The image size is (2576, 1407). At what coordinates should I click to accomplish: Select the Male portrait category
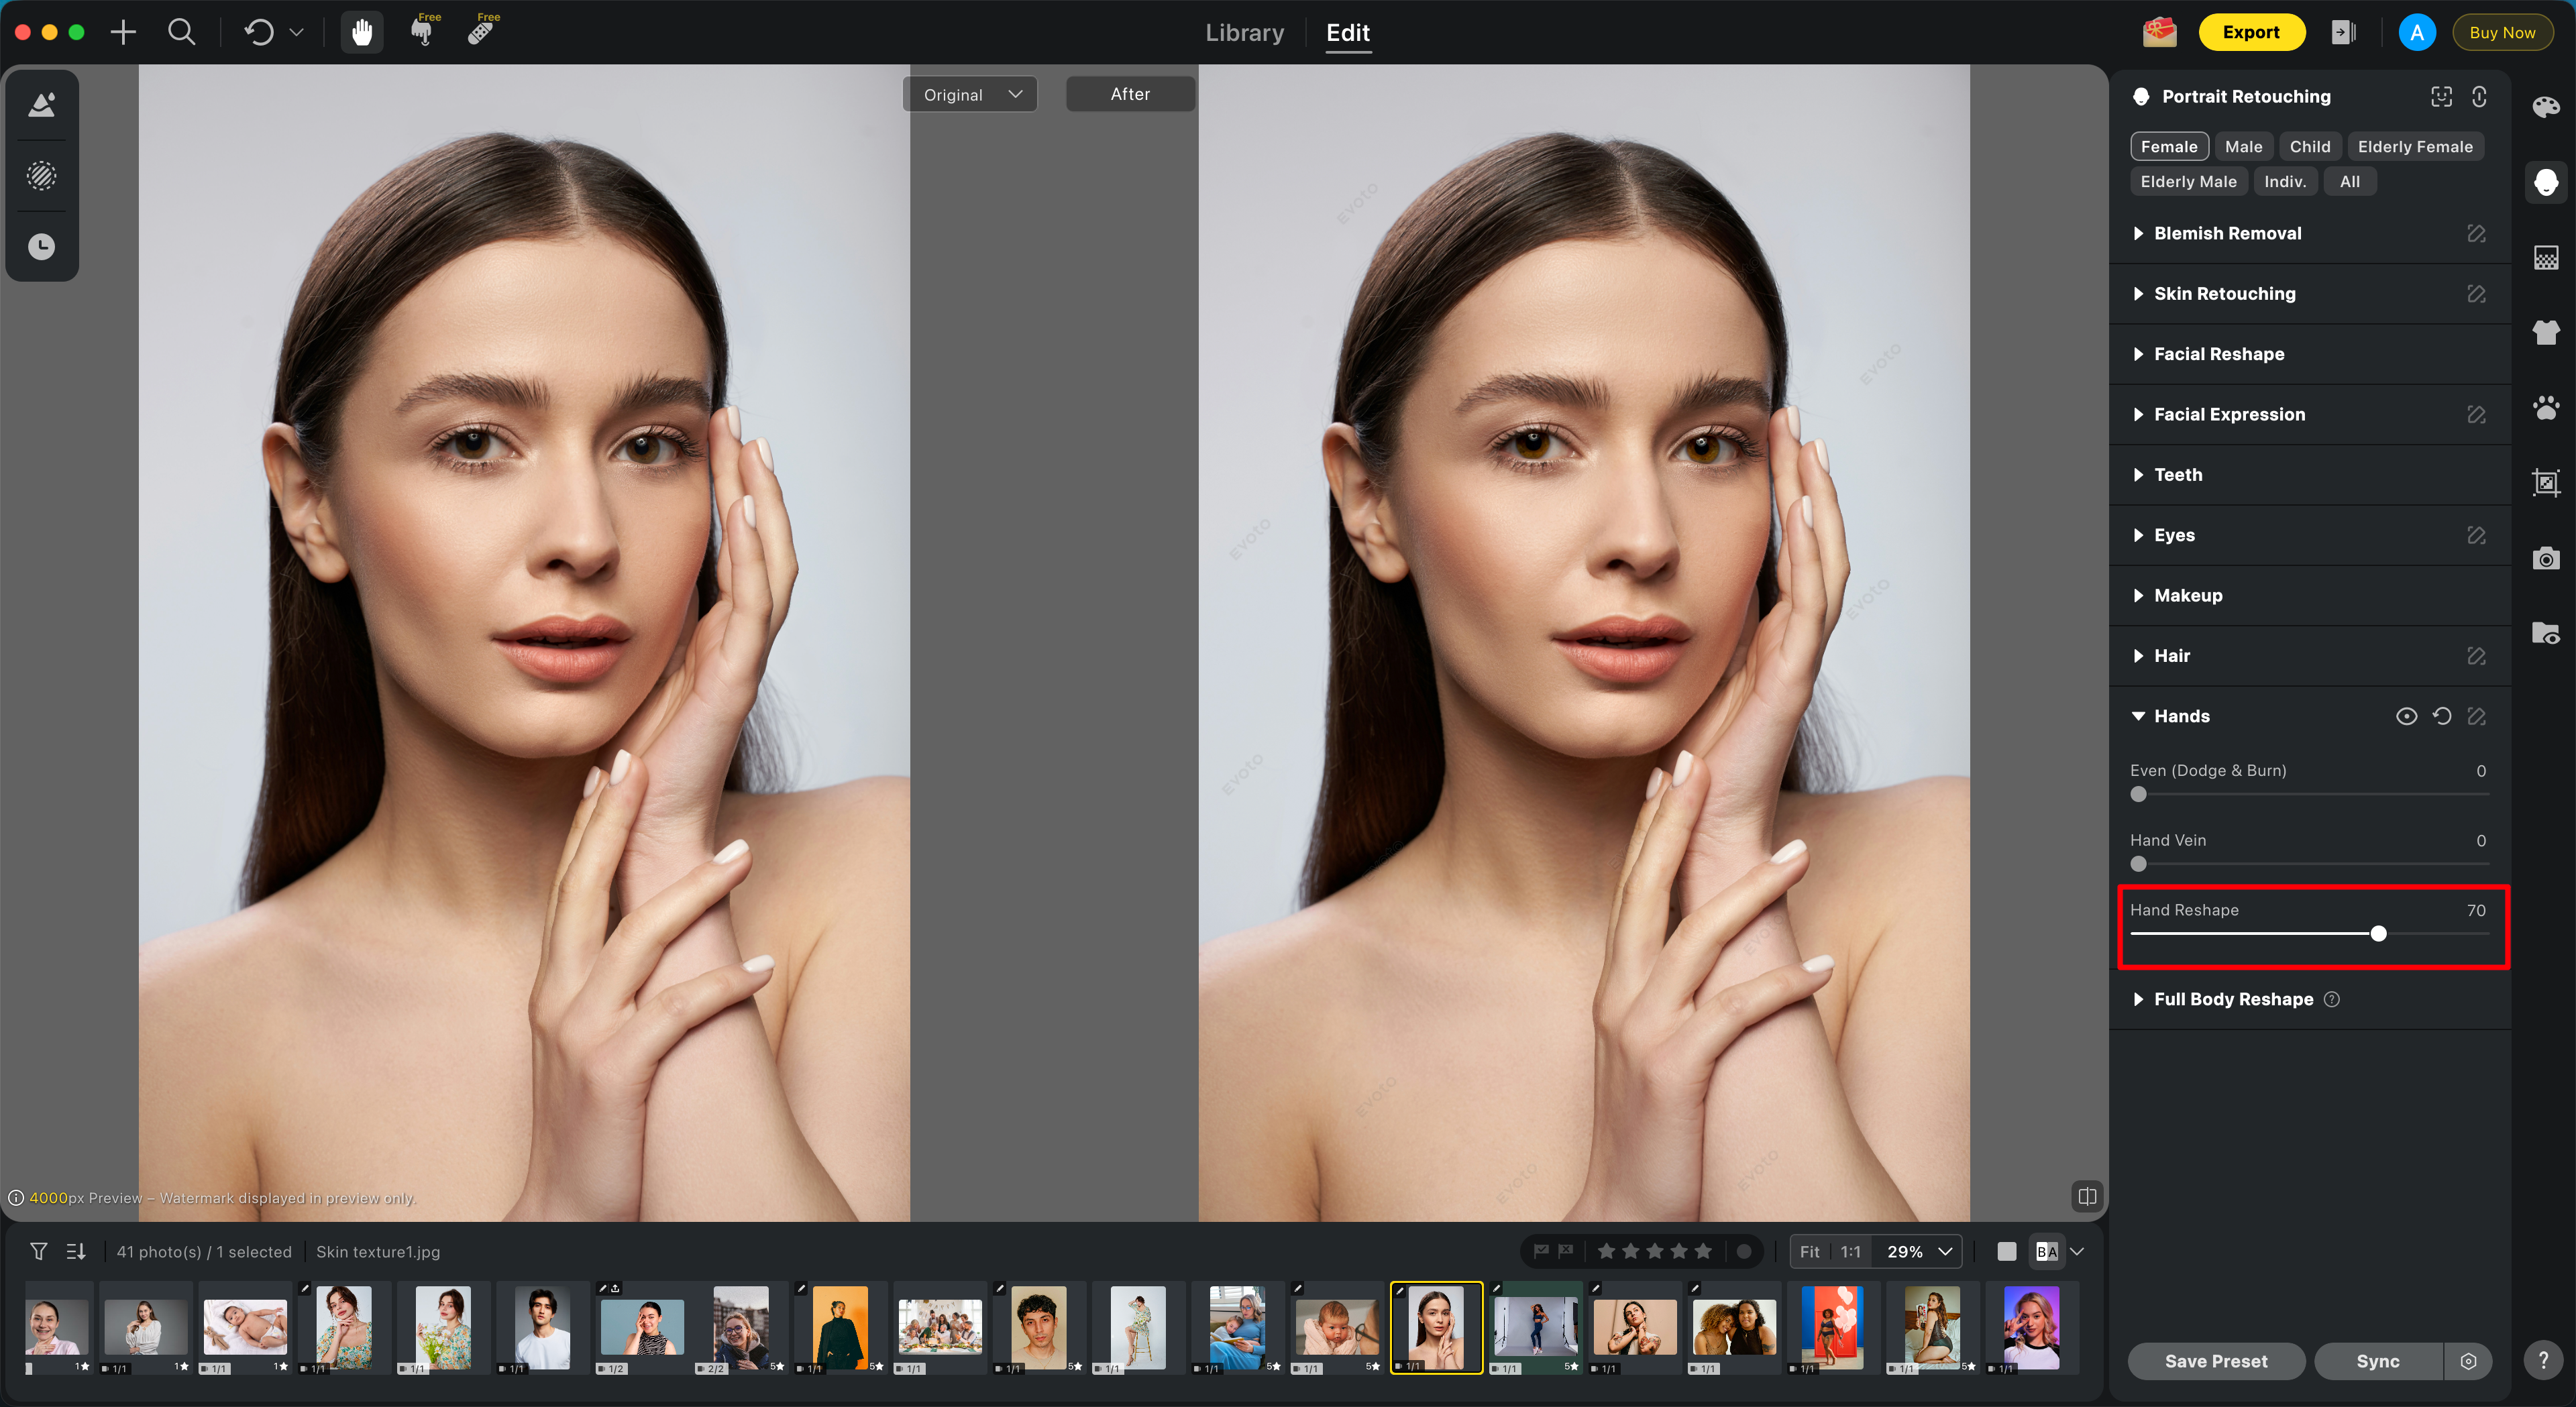2243,146
